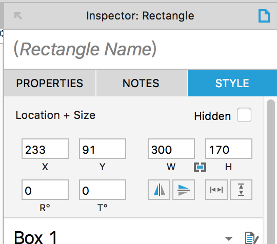
Task: Click the blue page icon in Inspector header
Action: [264, 16]
